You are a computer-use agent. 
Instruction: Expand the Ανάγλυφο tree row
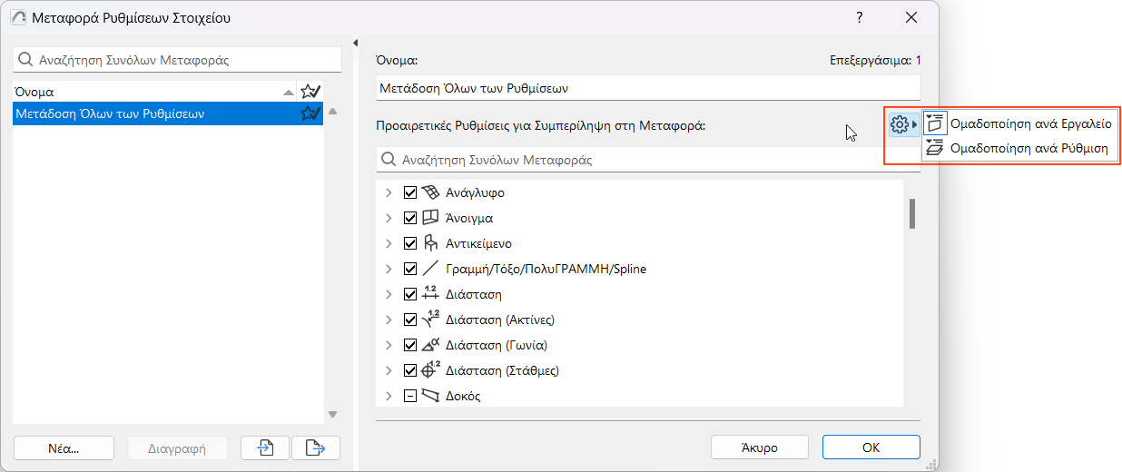click(389, 192)
